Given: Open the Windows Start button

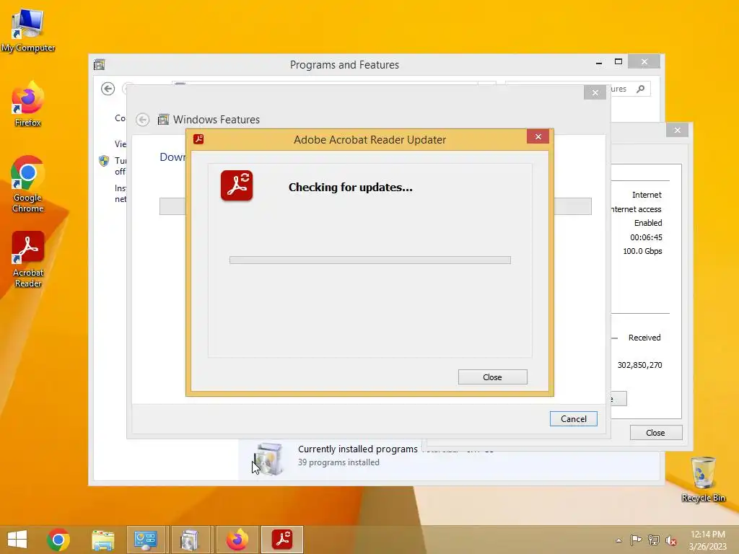Looking at the screenshot, I should click(x=17, y=540).
